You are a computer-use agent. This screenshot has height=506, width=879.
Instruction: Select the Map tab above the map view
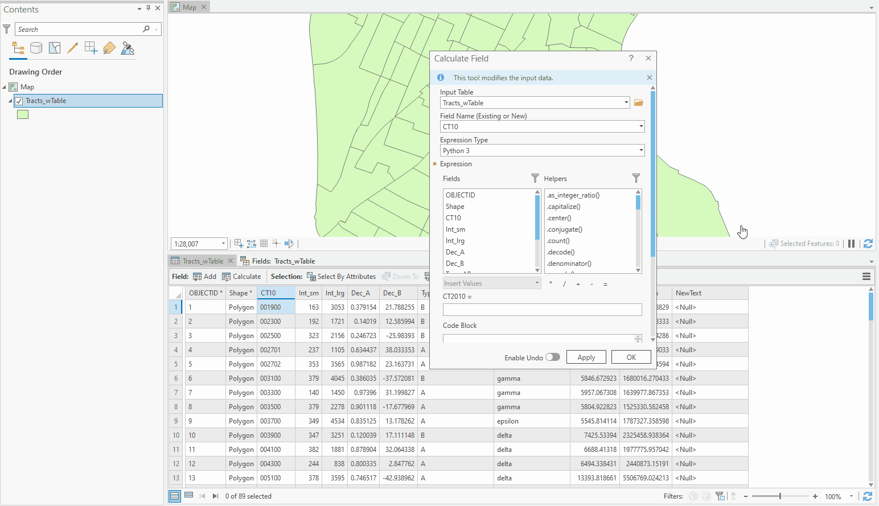188,6
